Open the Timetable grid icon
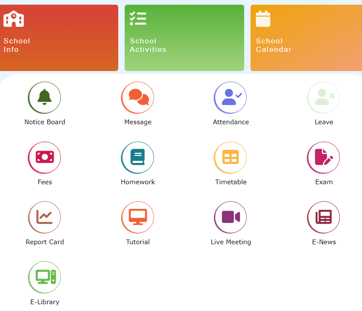This screenshot has height=311, width=362. (x=231, y=158)
